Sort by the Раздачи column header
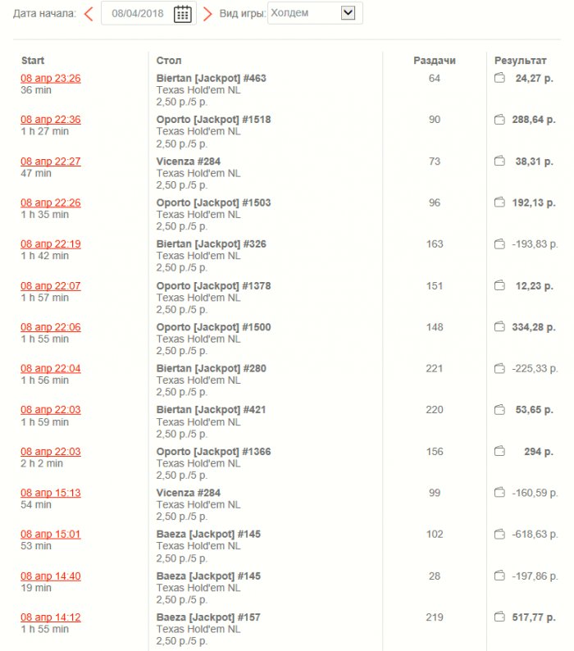Screen dimensions: 574x651 point(435,61)
